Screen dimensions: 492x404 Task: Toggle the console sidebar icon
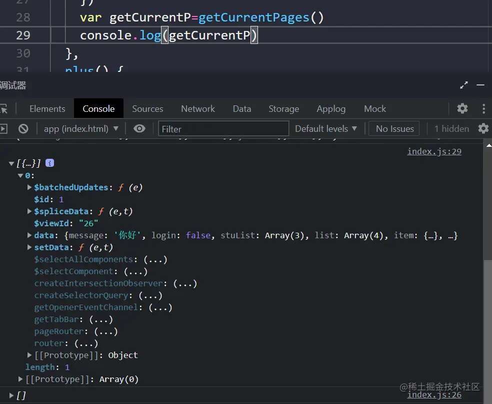point(3,129)
